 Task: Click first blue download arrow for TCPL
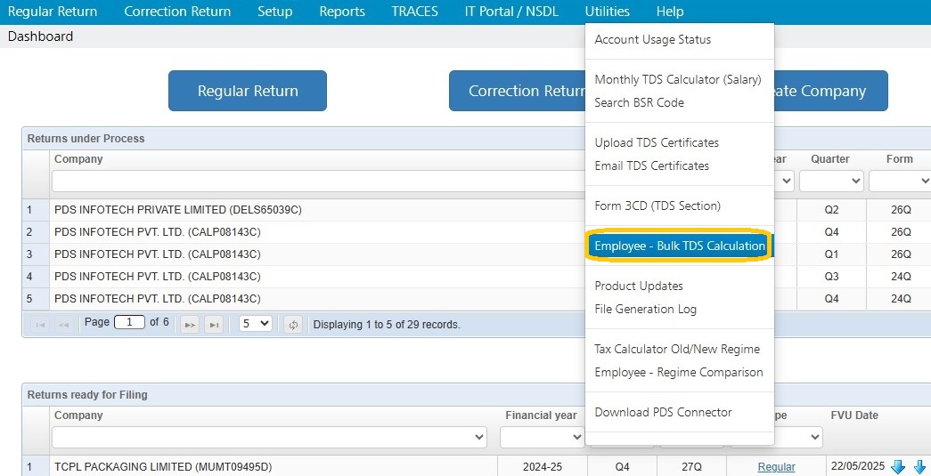coord(898,467)
